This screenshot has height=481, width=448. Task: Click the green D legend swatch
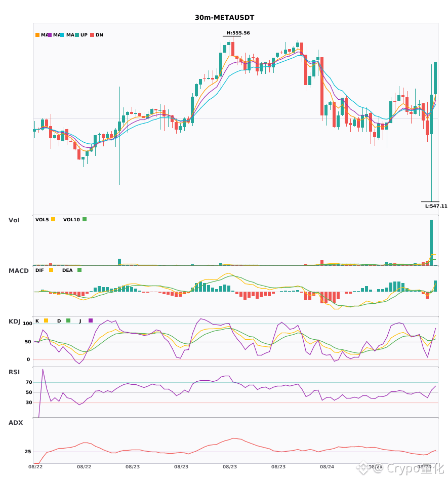(x=68, y=320)
